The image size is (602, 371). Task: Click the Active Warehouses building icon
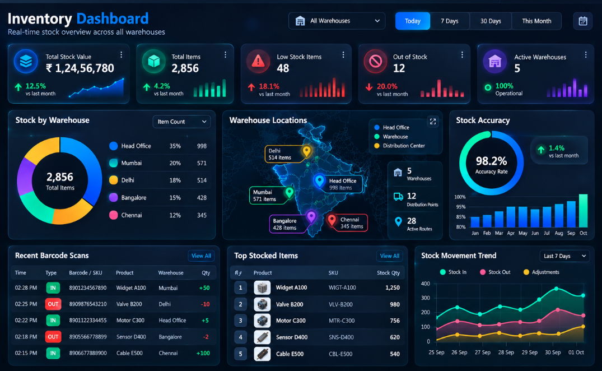tap(495, 61)
